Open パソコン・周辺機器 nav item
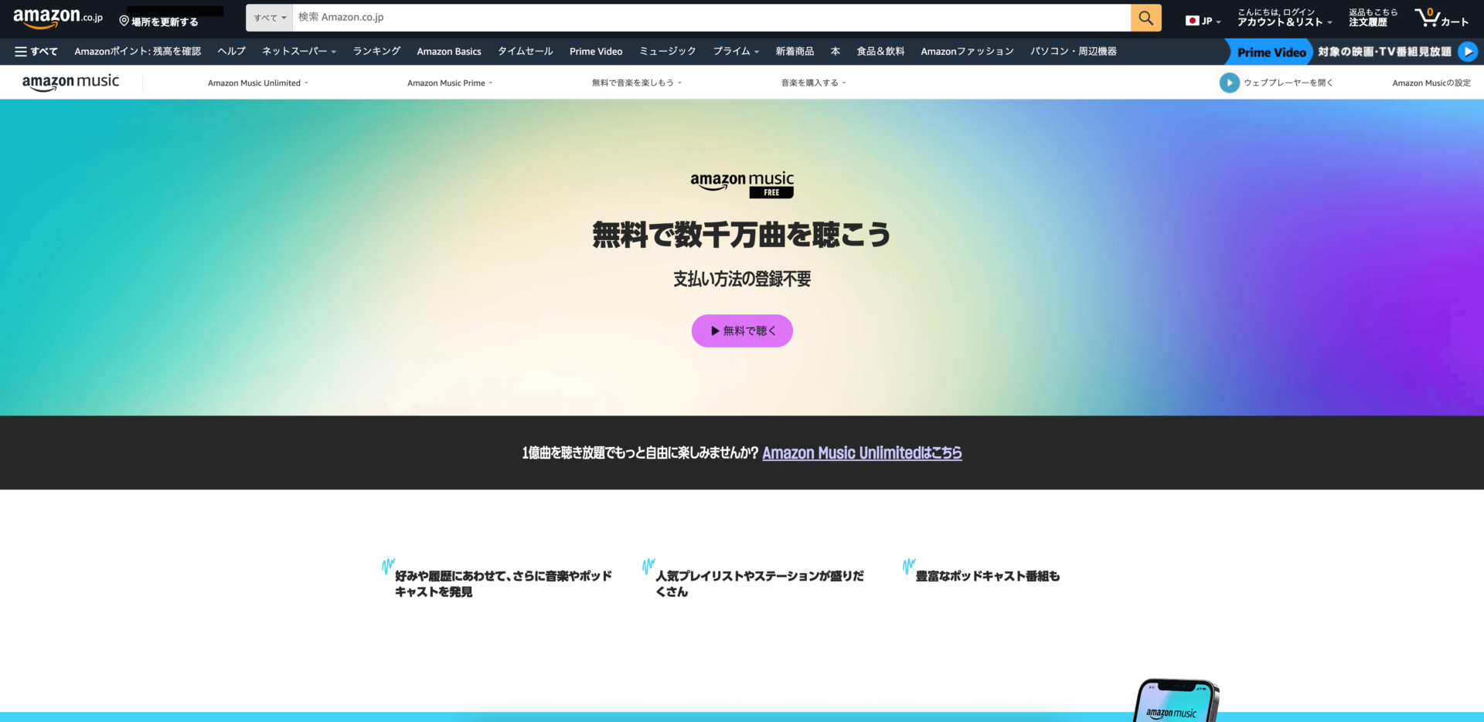Image resolution: width=1484 pixels, height=722 pixels. coord(1074,52)
